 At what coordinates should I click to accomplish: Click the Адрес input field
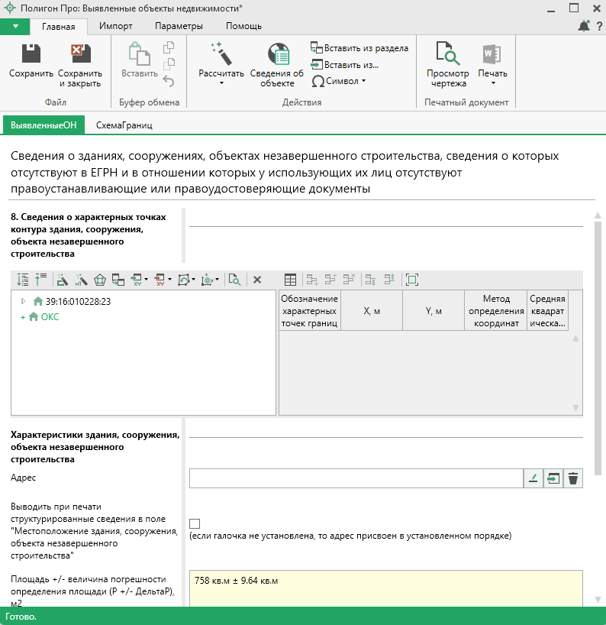(x=355, y=478)
